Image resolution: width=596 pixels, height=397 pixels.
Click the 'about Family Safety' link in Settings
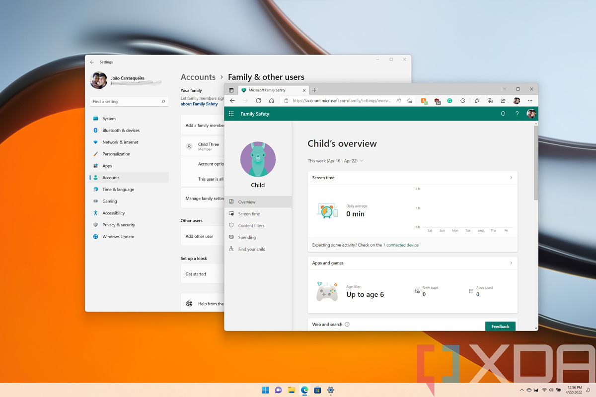point(199,104)
